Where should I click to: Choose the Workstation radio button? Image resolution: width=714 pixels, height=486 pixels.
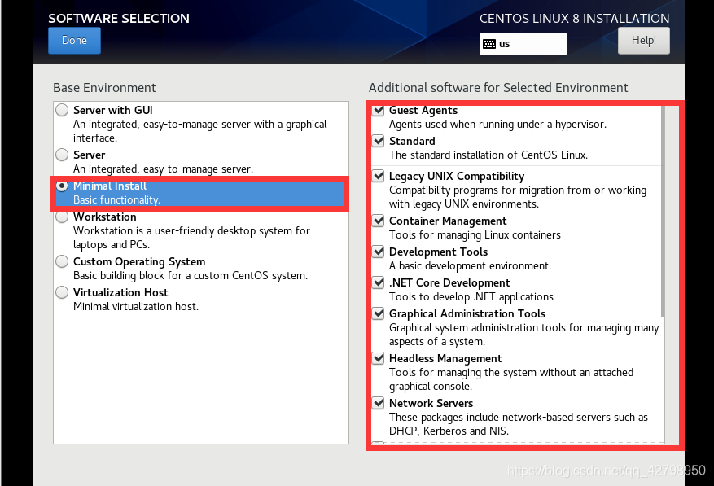(x=62, y=217)
